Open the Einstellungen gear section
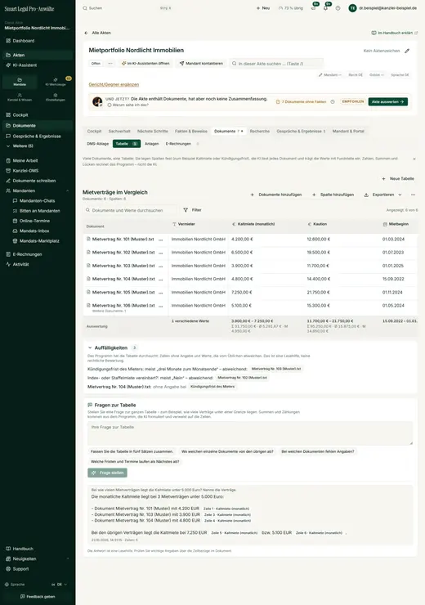 (56, 96)
